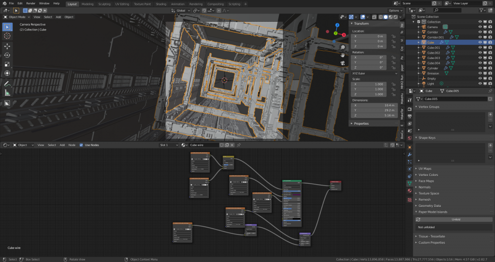Open the Physics properties tab

click(x=409, y=169)
